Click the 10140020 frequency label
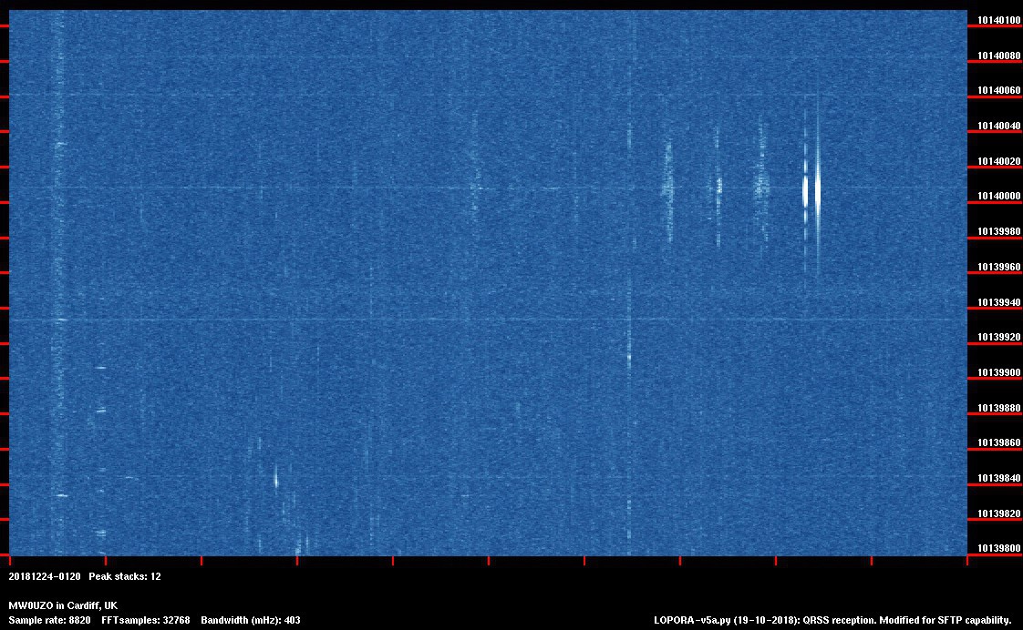Viewport: 1023px width, 630px height. click(998, 161)
